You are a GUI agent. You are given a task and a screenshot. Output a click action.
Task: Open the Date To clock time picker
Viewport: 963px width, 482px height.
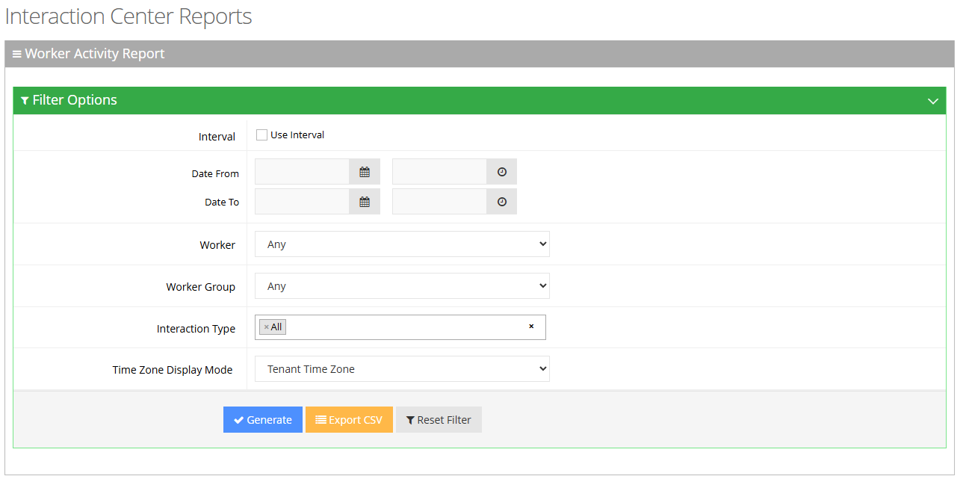click(x=501, y=202)
